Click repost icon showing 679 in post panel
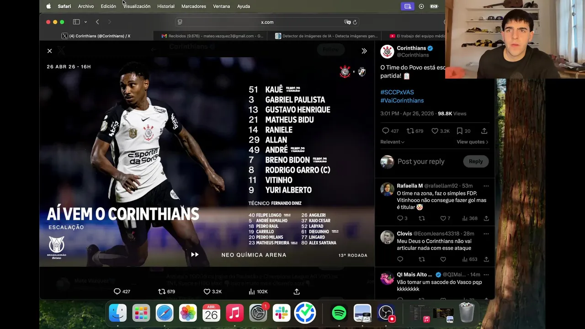The width and height of the screenshot is (585, 329). 410,131
